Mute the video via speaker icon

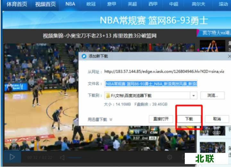pos(62,157)
